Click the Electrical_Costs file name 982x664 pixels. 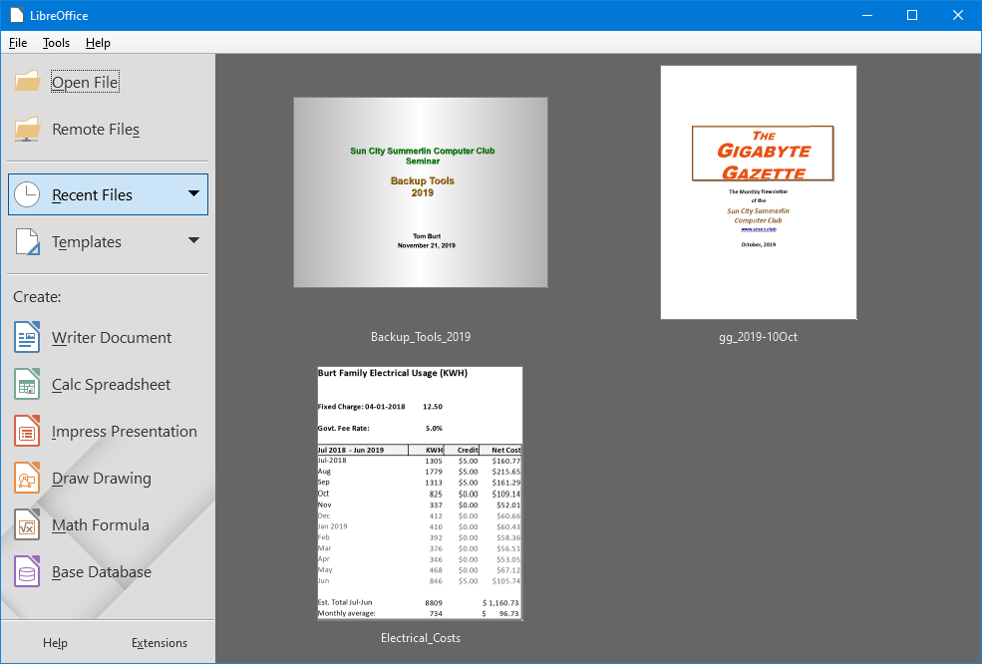421,638
